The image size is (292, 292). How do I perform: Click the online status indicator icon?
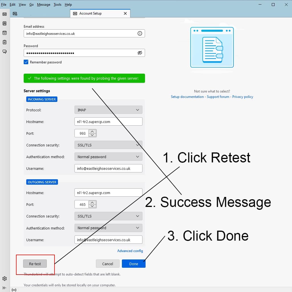click(14, 290)
